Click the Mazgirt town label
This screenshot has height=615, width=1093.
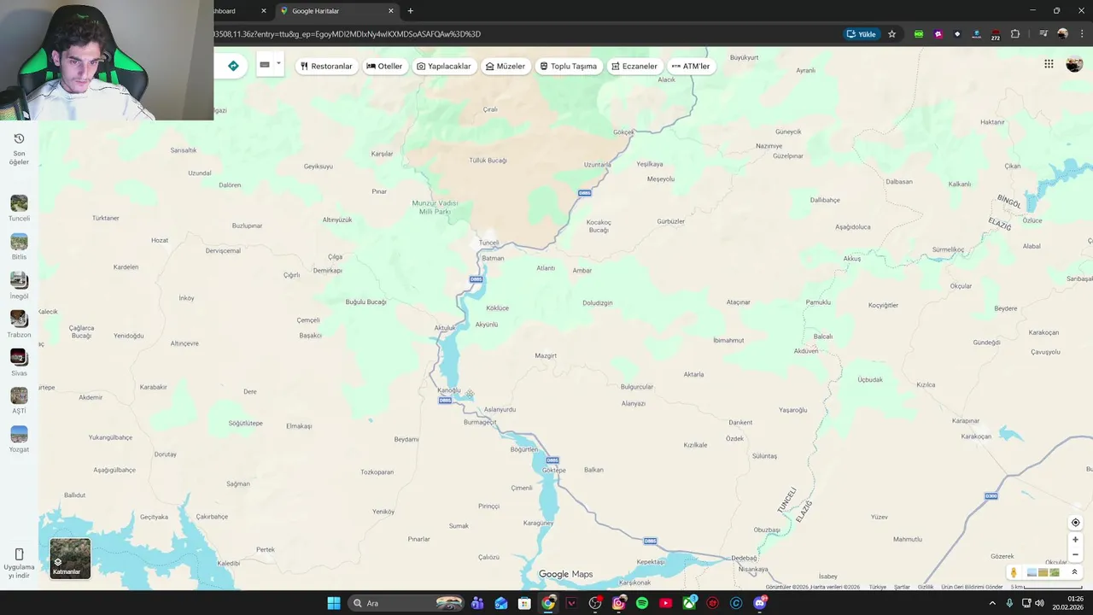coord(546,355)
